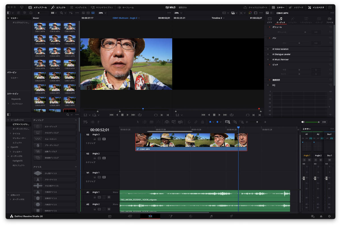The image size is (341, 226).
Task: Mute the A1 Angle 1 audio track
Action: tap(109, 197)
